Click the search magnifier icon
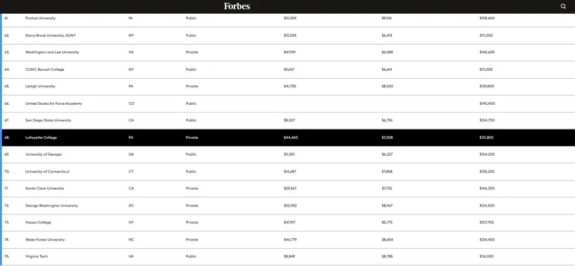The image size is (575, 266). (x=563, y=6)
